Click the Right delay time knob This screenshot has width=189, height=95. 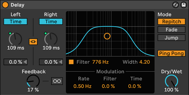51,39
